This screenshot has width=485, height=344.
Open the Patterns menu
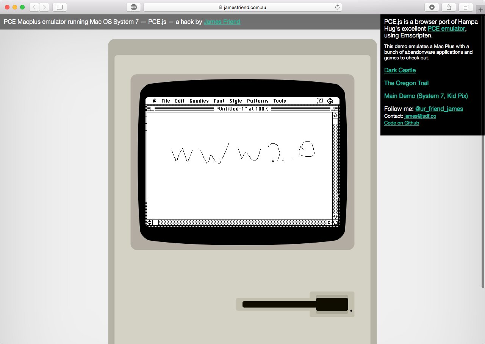pyautogui.click(x=258, y=101)
